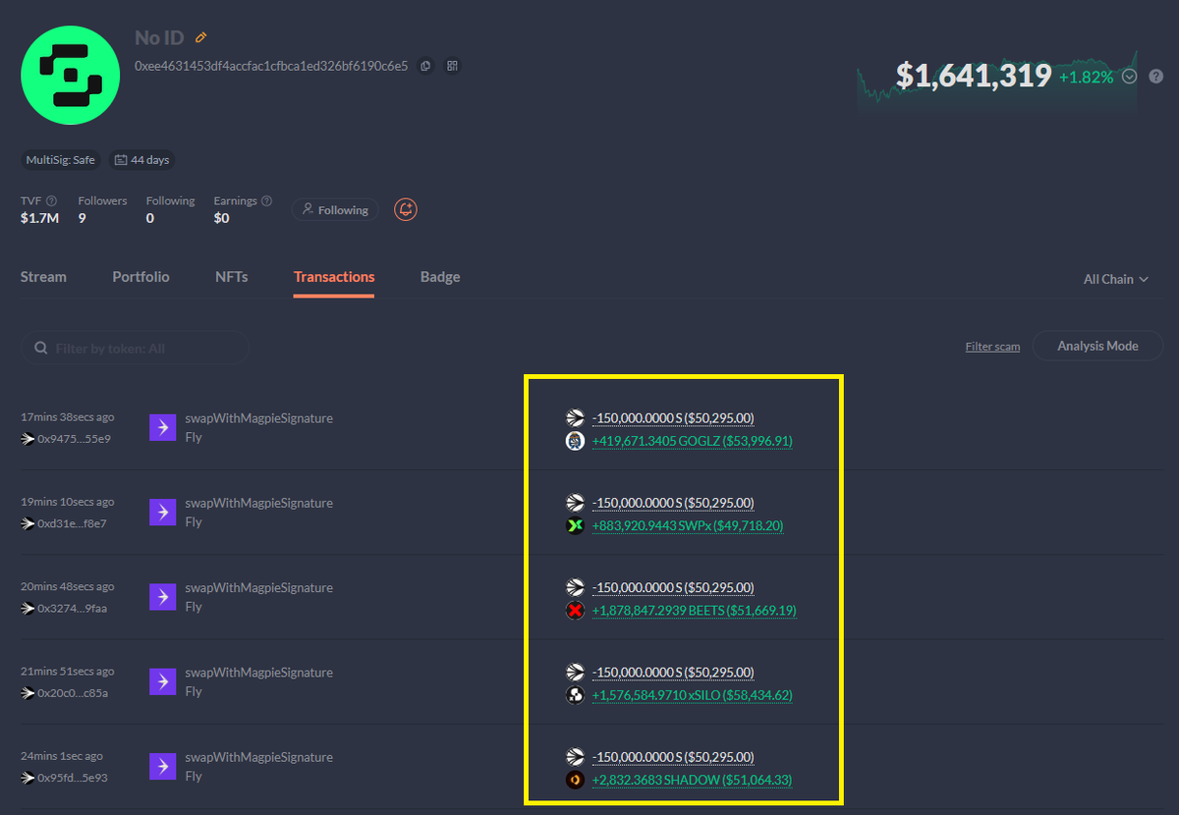Expand the All Chain dropdown
Screen dimensions: 1179x815
pos(1116,280)
